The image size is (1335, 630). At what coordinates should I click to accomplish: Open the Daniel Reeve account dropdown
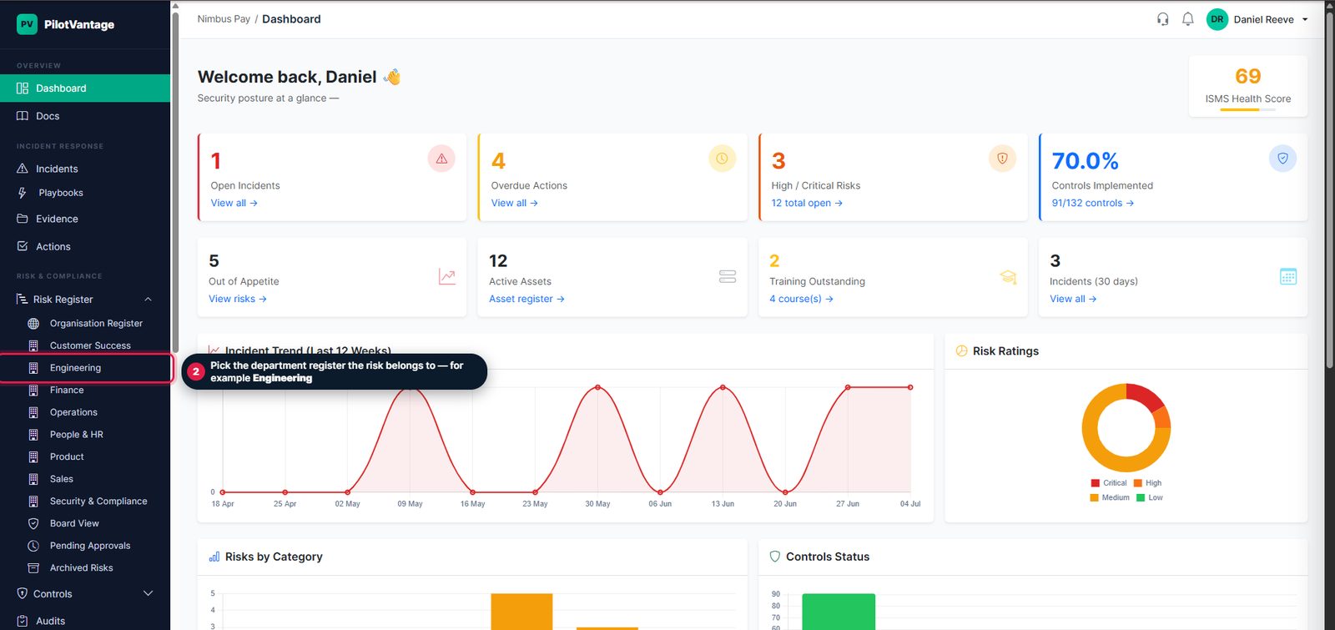click(x=1257, y=19)
